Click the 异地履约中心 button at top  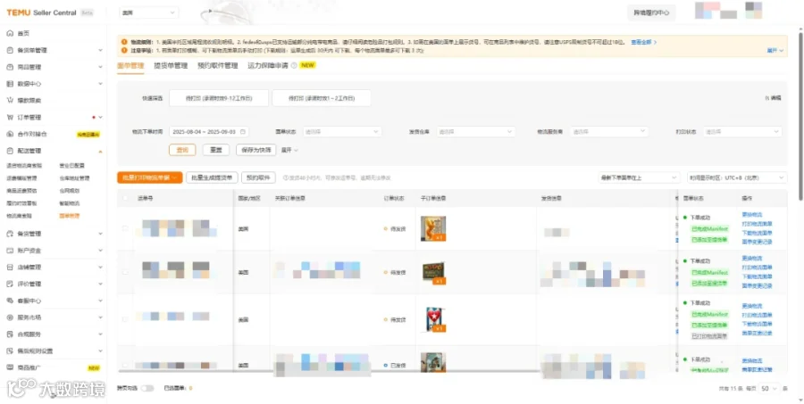click(651, 12)
